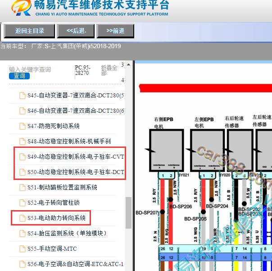
Task: Open S51-制动踏板位置监测系统 entry
Action: pyautogui.click(x=62, y=187)
